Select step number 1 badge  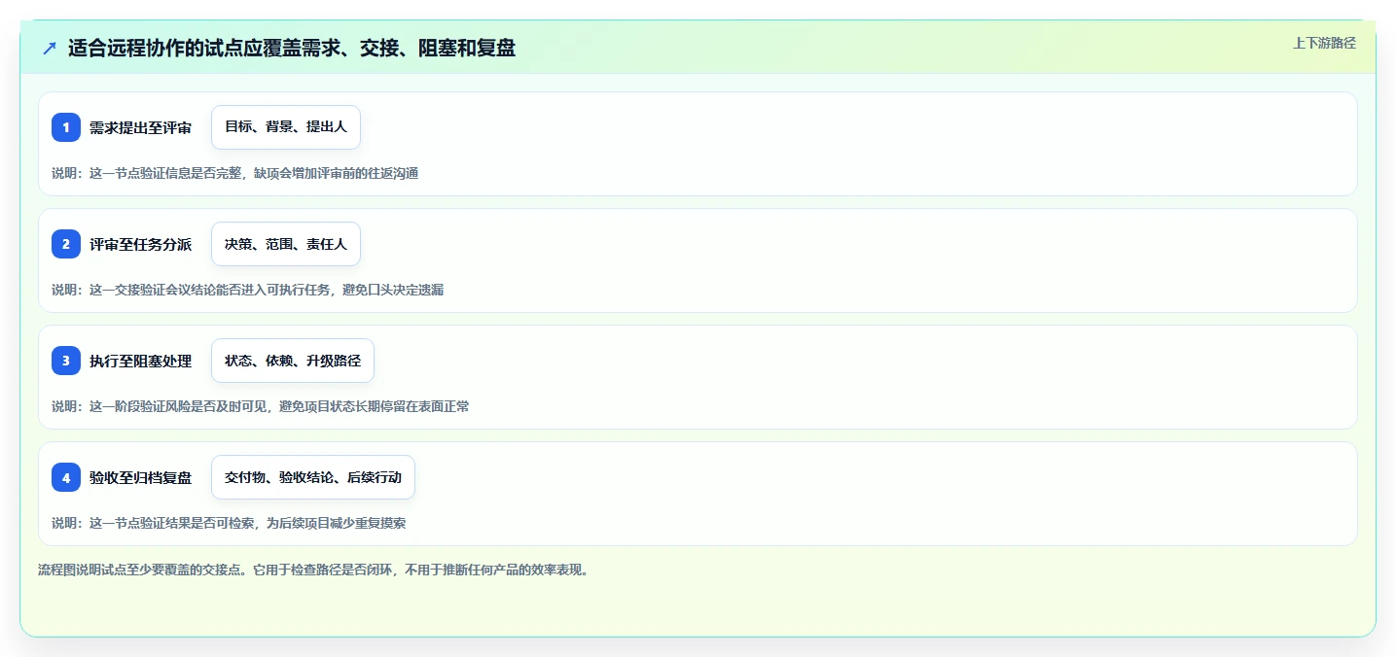[x=66, y=127]
